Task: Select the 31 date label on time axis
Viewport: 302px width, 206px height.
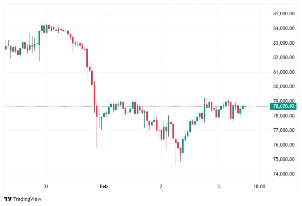Action: 46,187
